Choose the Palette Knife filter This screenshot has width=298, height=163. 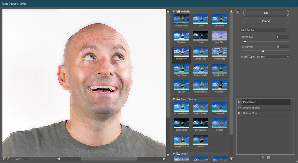click(200, 52)
